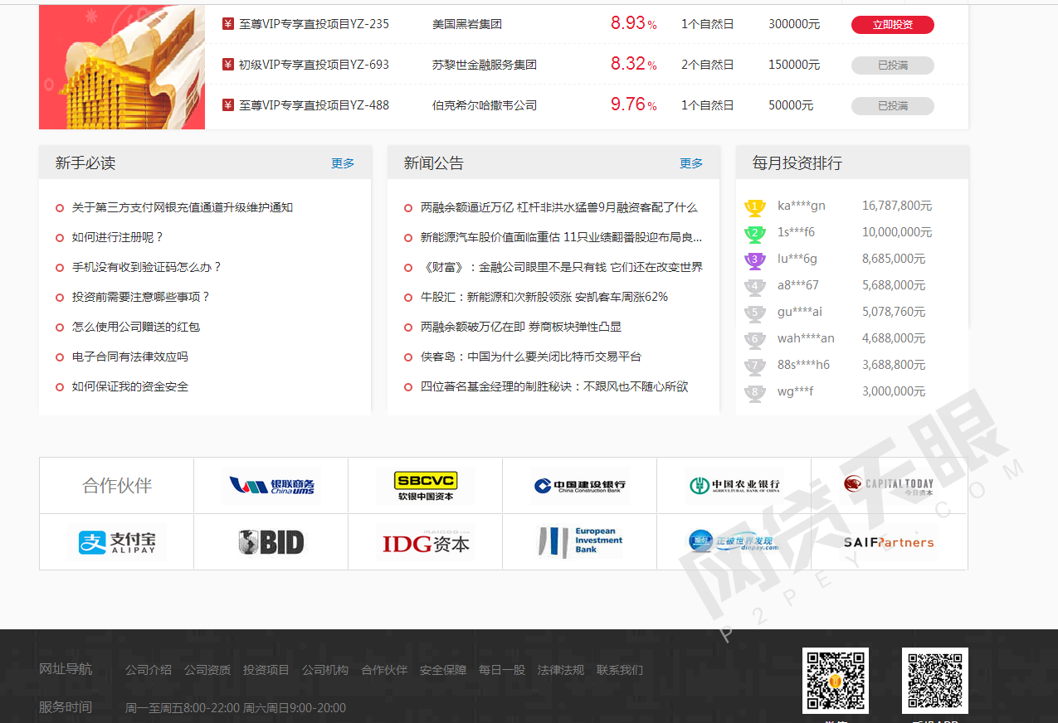Open project 初级VIP专享直投项目YZ-693
The image size is (1058, 723).
pos(314,65)
